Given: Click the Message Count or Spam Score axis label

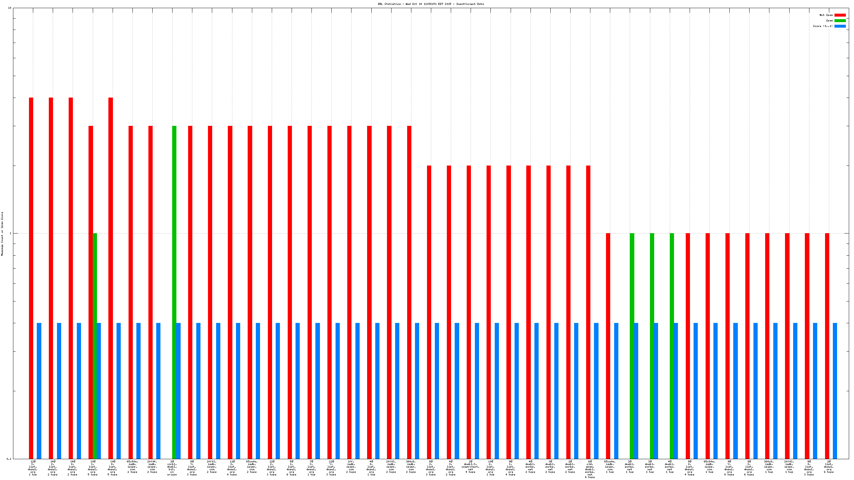Looking at the screenshot, I should pyautogui.click(x=2, y=233).
